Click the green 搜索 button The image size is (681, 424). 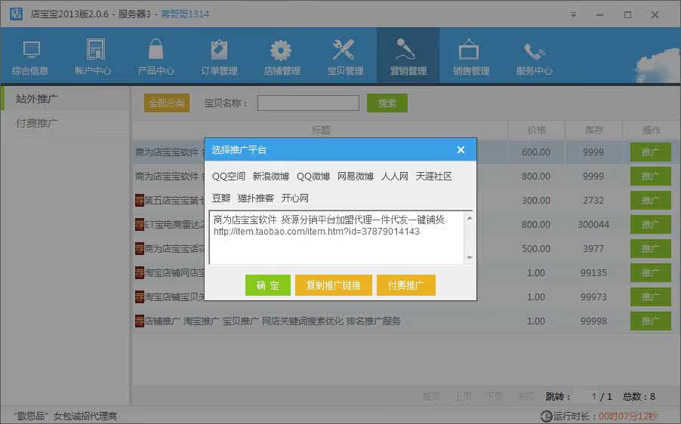pos(387,103)
